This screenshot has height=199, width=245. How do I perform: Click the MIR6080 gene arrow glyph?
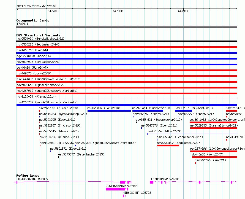124,196
